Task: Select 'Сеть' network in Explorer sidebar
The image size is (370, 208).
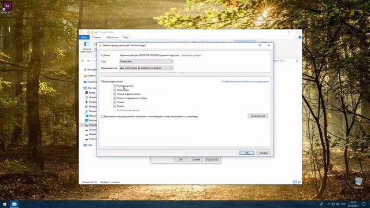Action: coord(88,145)
